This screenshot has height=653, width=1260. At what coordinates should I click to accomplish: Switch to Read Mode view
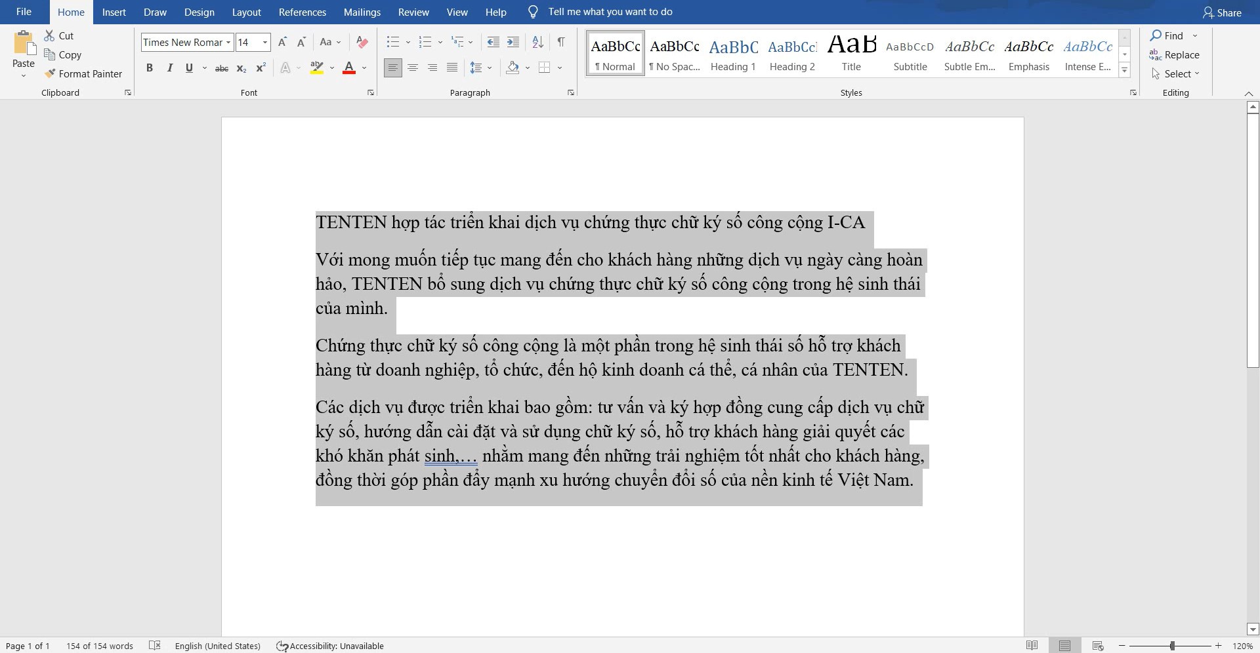(x=1032, y=646)
